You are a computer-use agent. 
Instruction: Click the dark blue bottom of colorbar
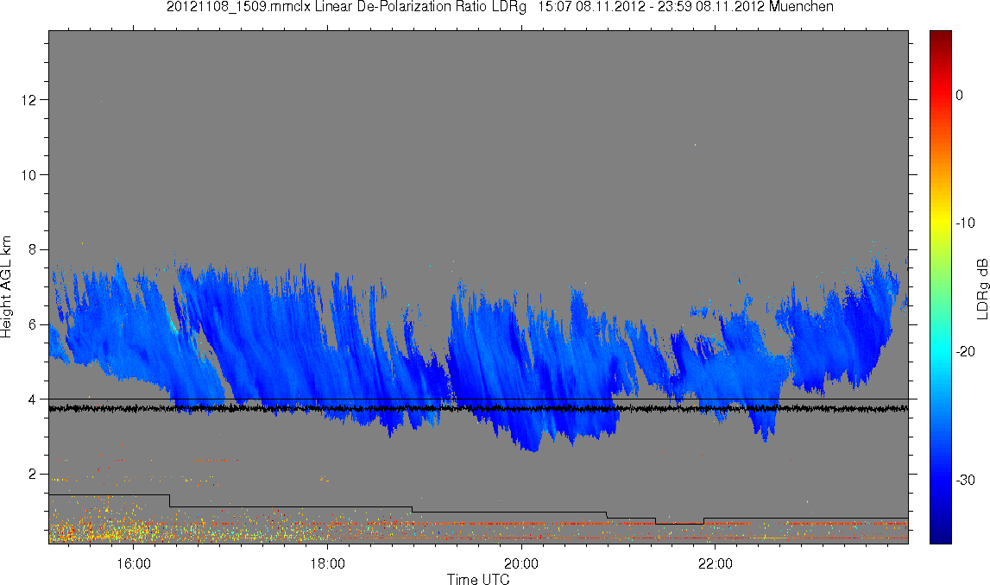pyautogui.click(x=940, y=535)
